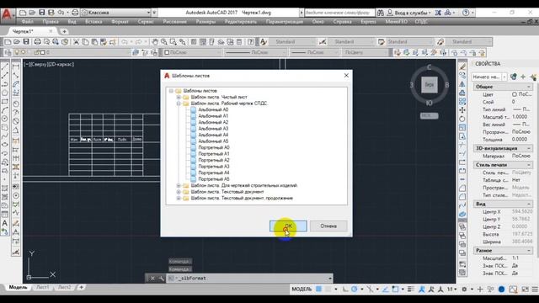Select Портретный A1 template

point(214,154)
